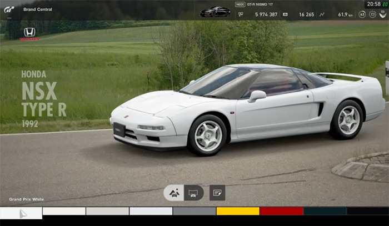389x226 pixels.
Task: Click the GT-R NISMO '17 car name
Action: pos(260,4)
